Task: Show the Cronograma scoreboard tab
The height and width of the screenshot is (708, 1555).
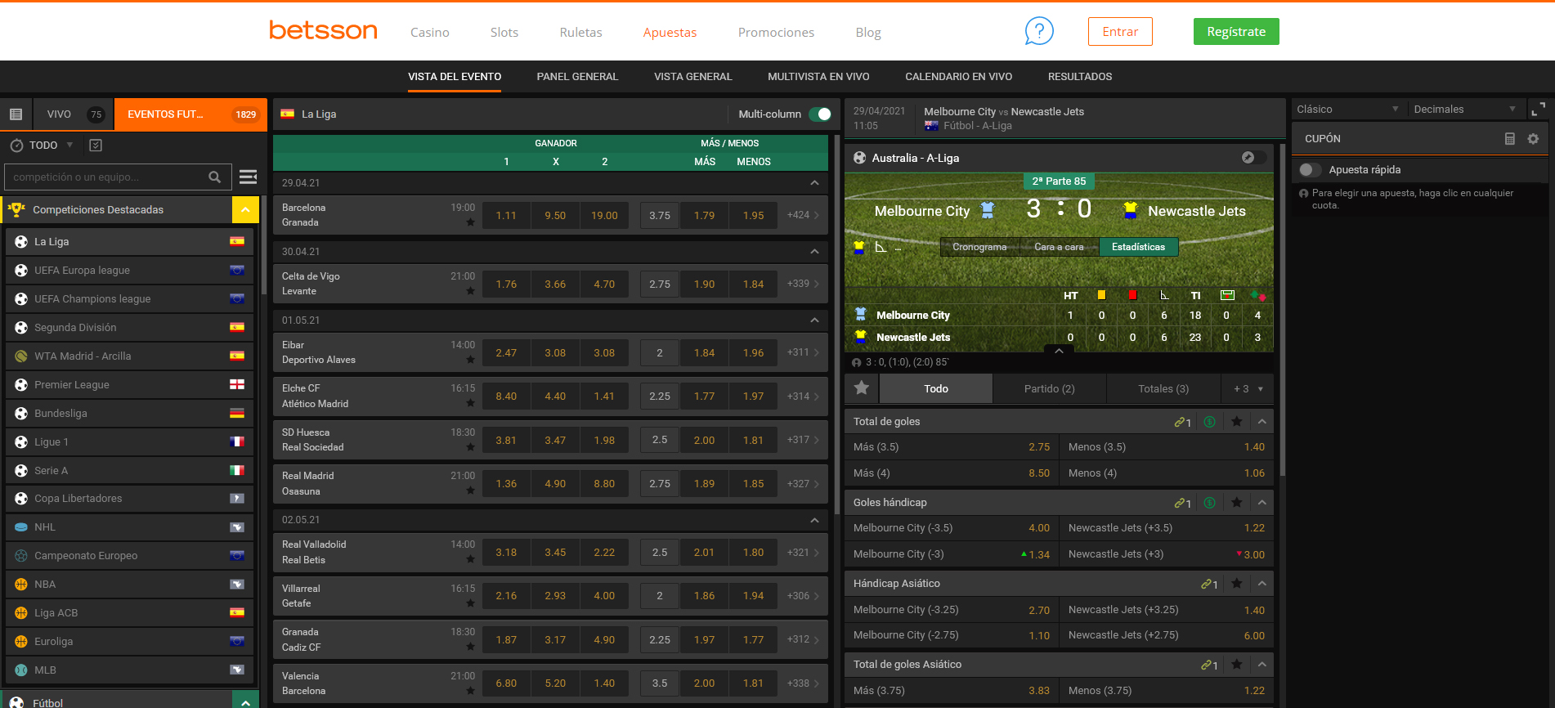Action: click(979, 247)
